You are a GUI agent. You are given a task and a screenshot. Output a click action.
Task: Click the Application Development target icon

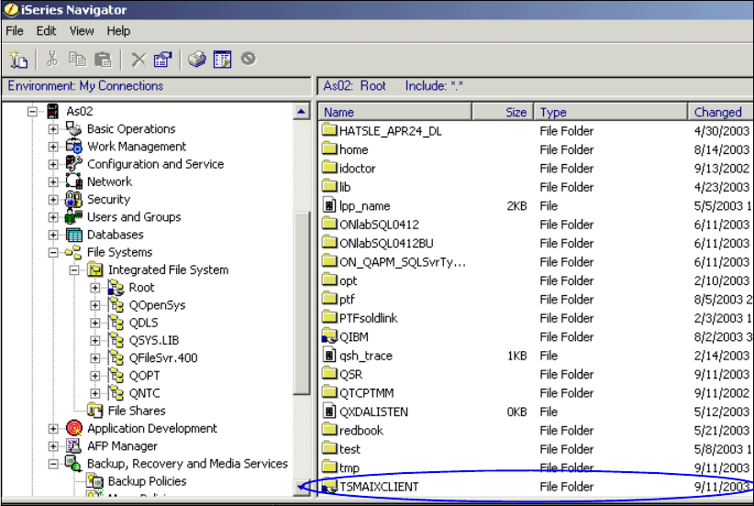coord(73,428)
